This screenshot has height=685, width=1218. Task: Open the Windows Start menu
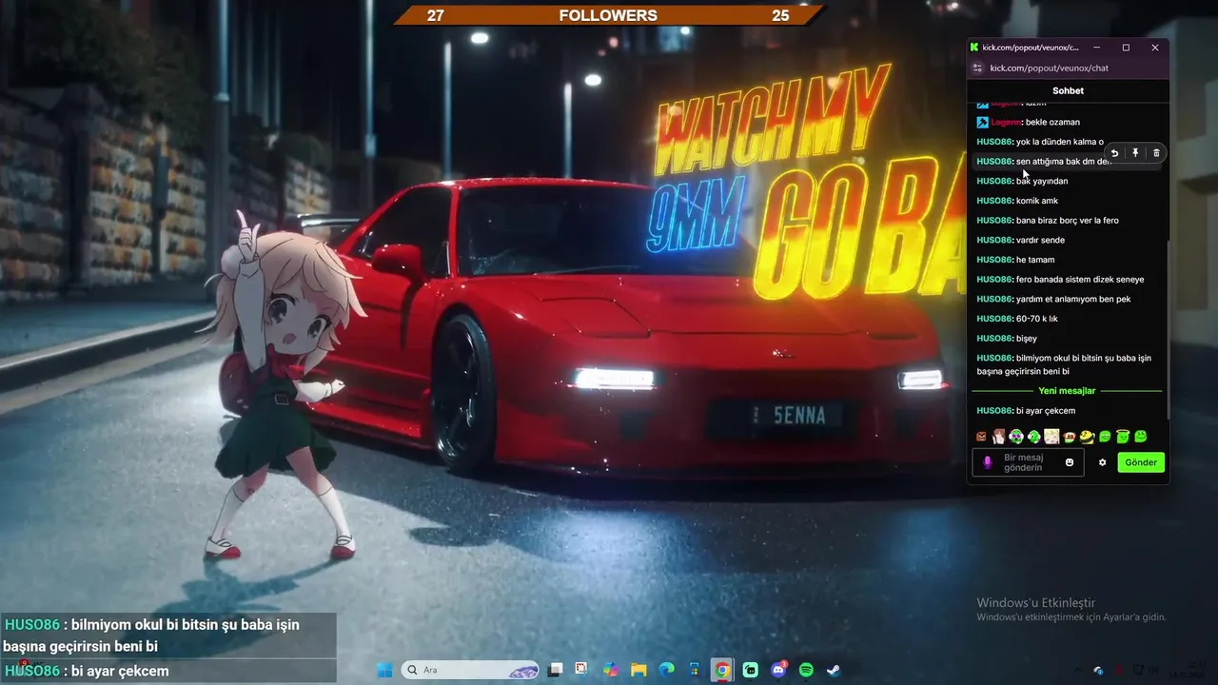(x=384, y=670)
